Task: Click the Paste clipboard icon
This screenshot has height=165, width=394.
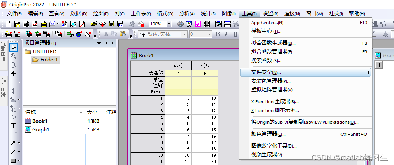Action: coord(123,34)
